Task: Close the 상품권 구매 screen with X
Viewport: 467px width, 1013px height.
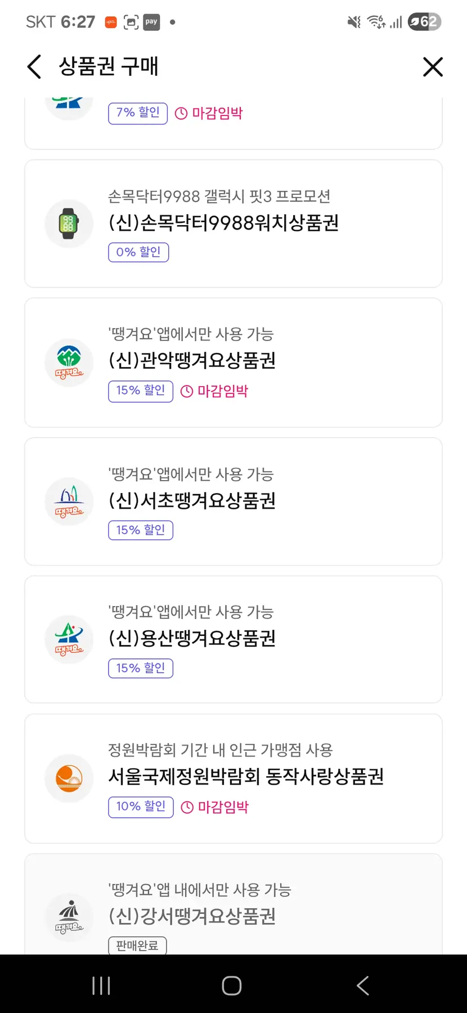Action: (x=433, y=67)
